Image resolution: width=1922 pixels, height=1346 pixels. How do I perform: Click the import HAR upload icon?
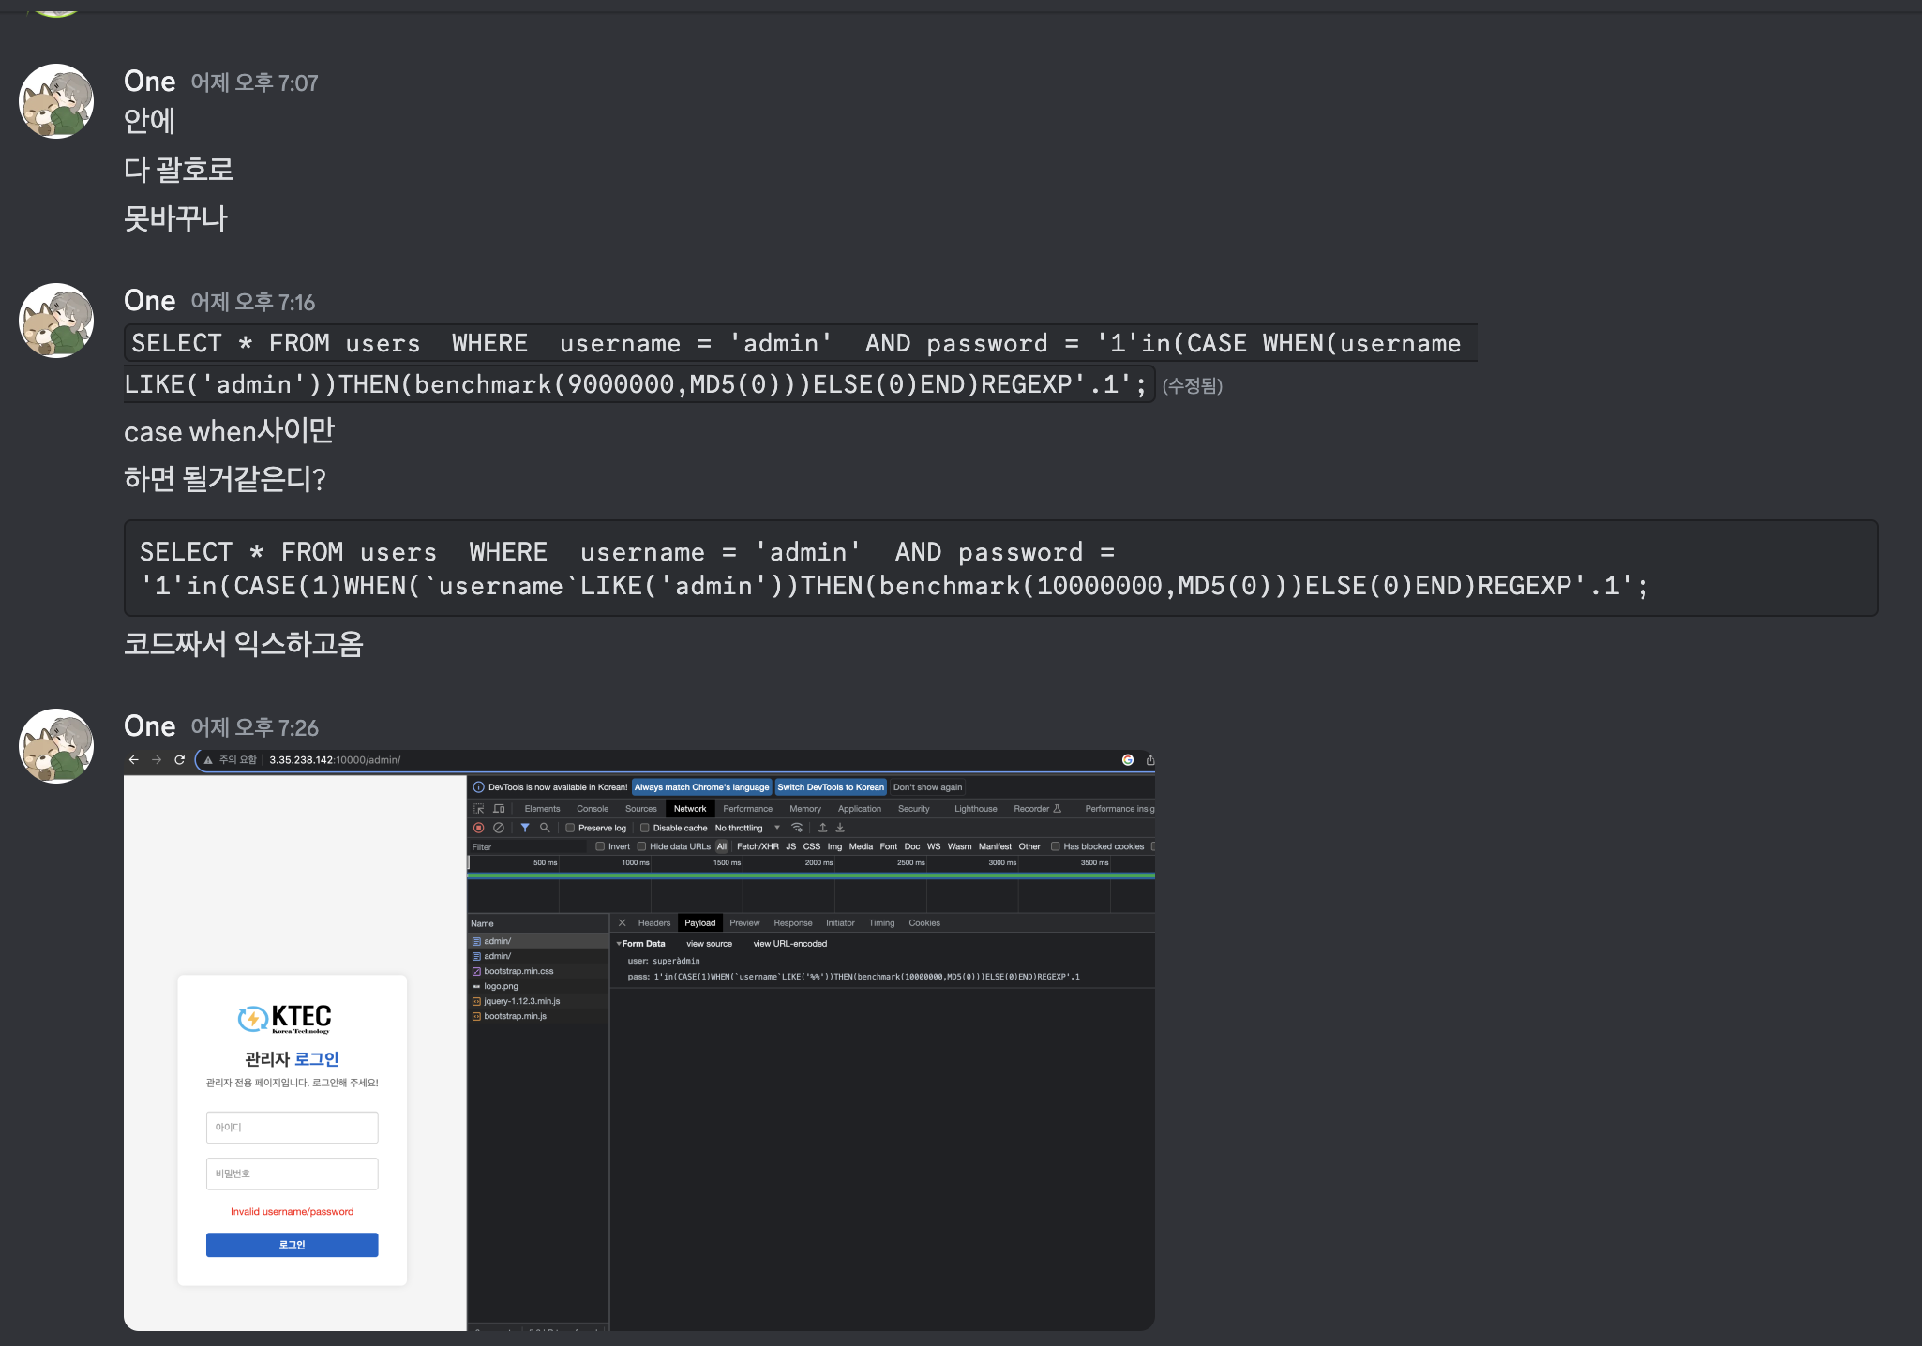pos(822,828)
